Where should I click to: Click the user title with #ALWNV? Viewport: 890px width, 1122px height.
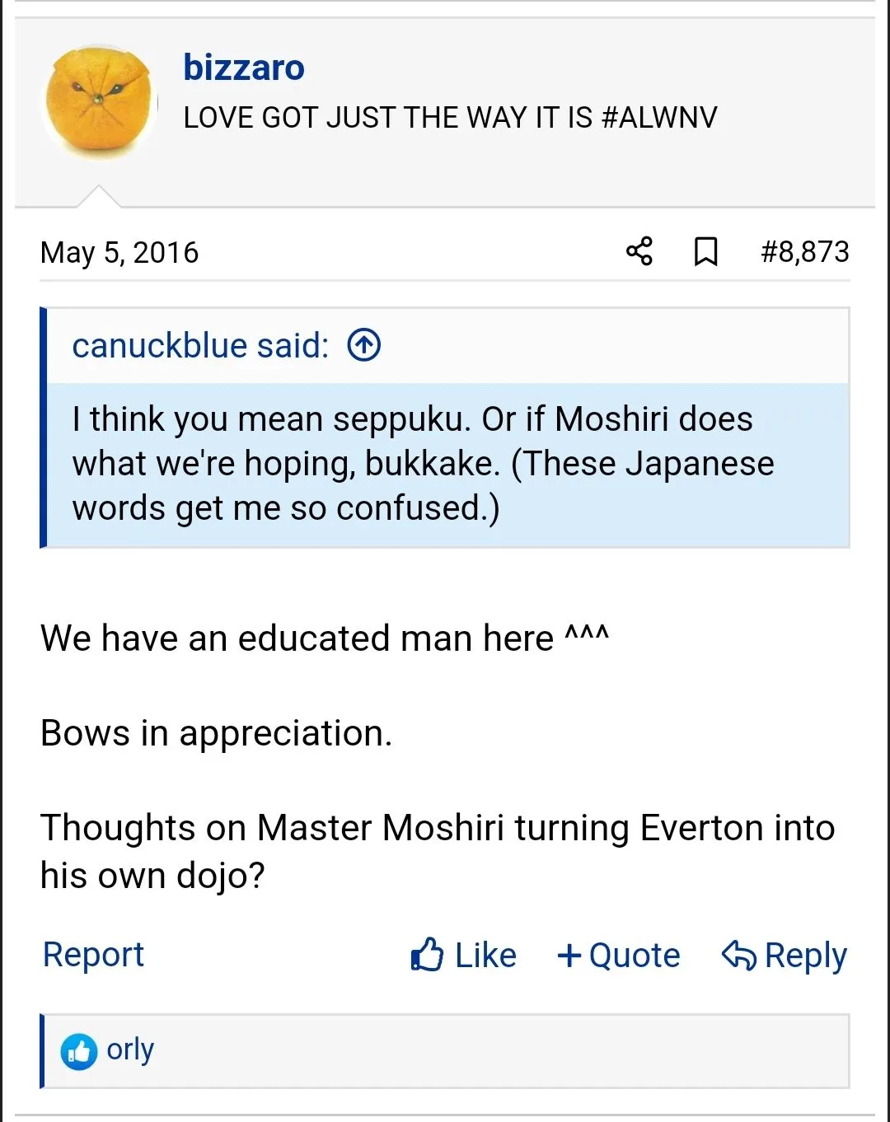(x=450, y=117)
